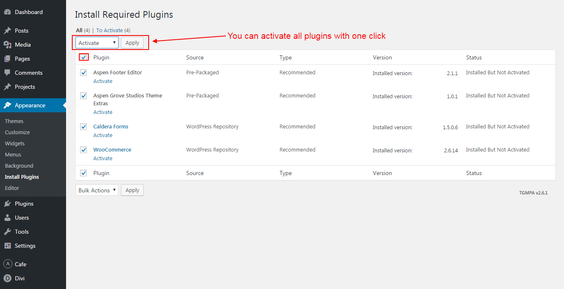
Task: Open the top Activate bulk action dropdown
Action: coord(97,43)
